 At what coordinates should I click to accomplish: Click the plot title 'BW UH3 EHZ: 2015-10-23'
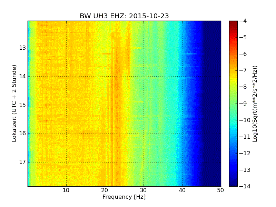click(x=124, y=16)
